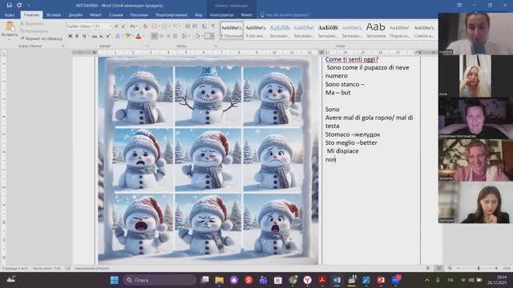
Task: Apply the yellow text highlight color
Action: pyautogui.click(x=128, y=36)
